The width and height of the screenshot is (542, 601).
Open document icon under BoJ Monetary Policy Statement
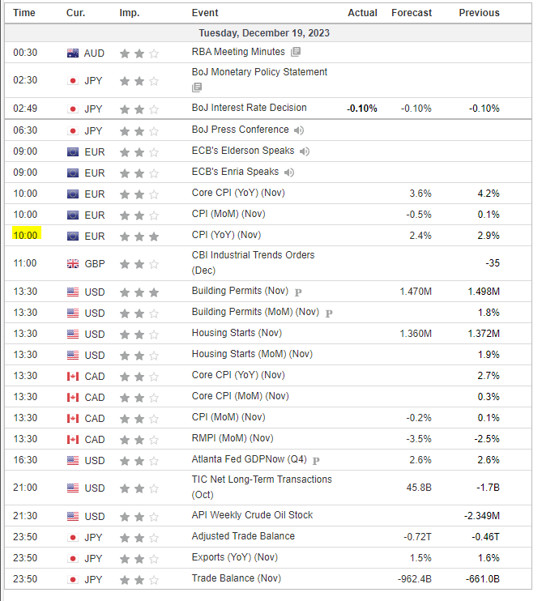click(x=197, y=87)
